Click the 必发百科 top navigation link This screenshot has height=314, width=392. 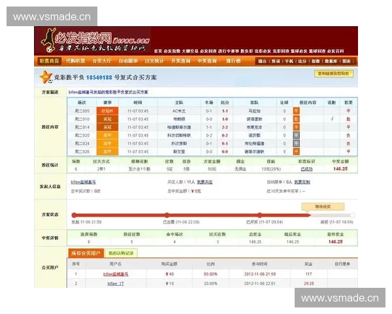tap(336, 51)
